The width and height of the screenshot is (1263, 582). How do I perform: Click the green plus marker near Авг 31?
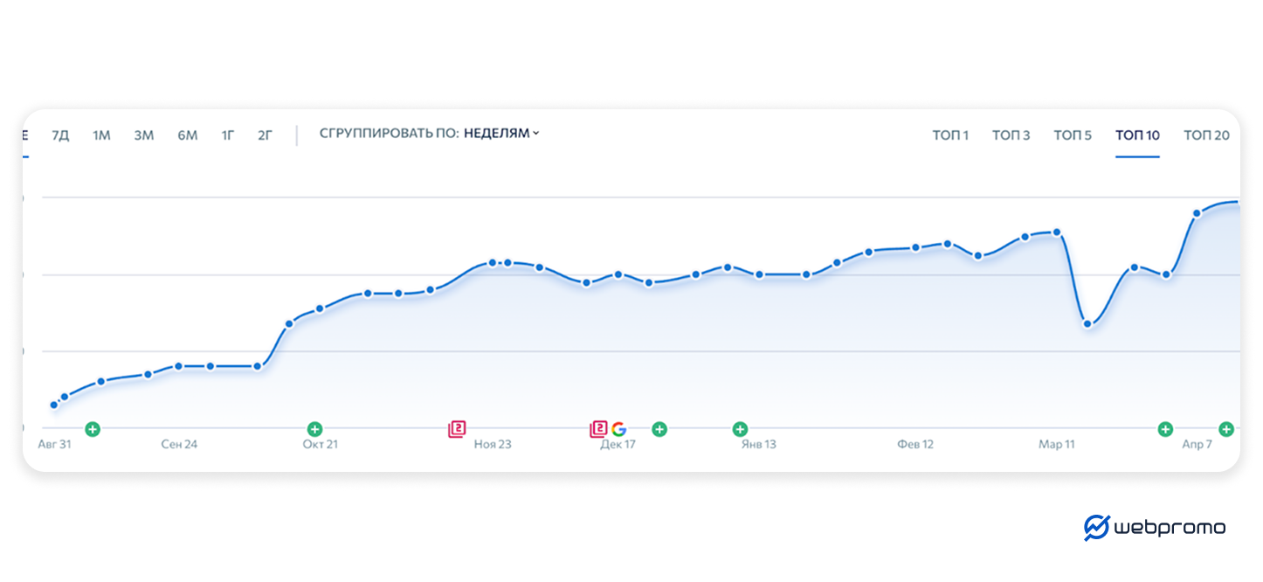click(x=93, y=428)
